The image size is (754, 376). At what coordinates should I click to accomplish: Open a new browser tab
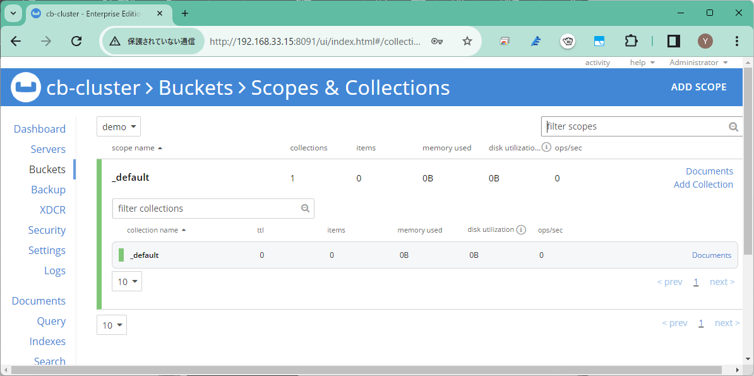click(x=185, y=13)
